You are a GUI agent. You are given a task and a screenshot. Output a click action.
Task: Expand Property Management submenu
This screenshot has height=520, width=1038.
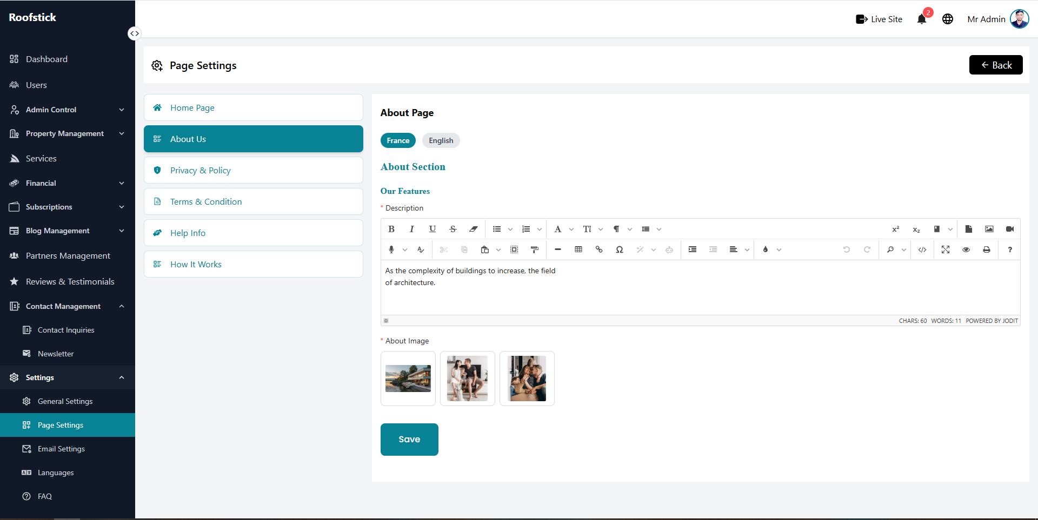pos(68,133)
